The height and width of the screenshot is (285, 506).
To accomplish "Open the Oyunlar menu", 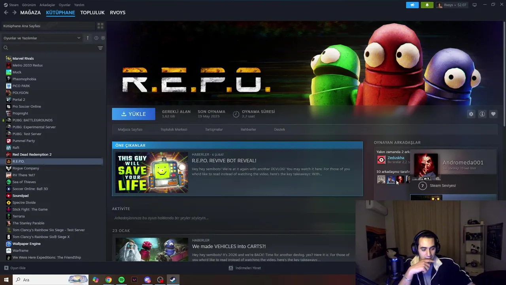I will (64, 5).
